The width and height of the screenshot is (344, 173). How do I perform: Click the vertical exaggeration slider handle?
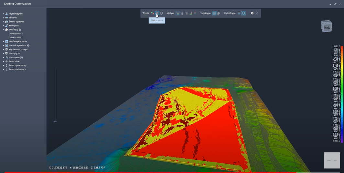(55, 121)
